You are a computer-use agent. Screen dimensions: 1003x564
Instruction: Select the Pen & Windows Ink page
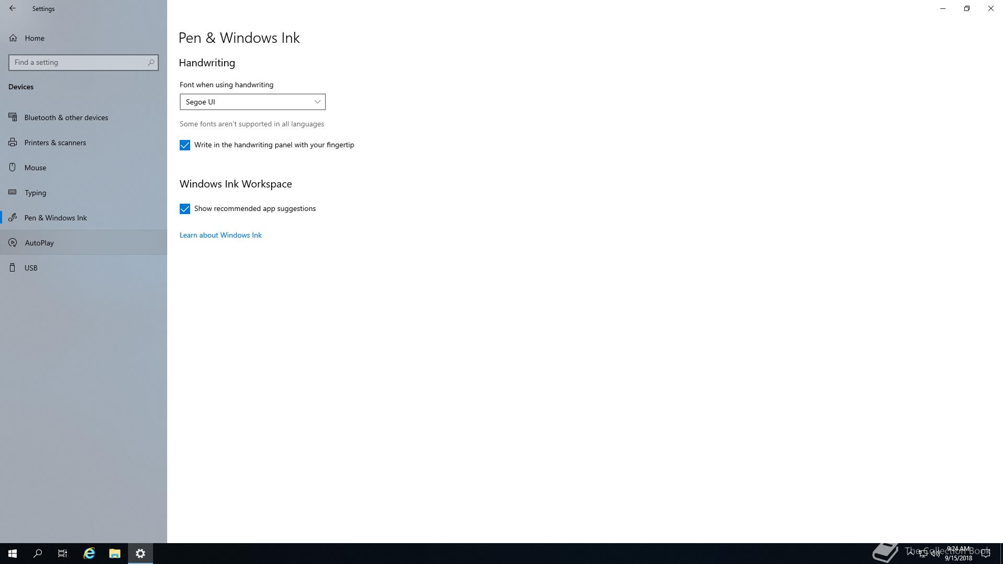[x=84, y=218]
